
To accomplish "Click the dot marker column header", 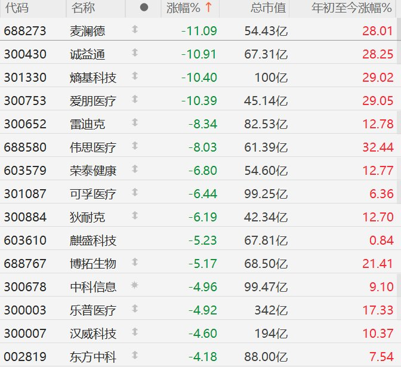I will point(144,7).
